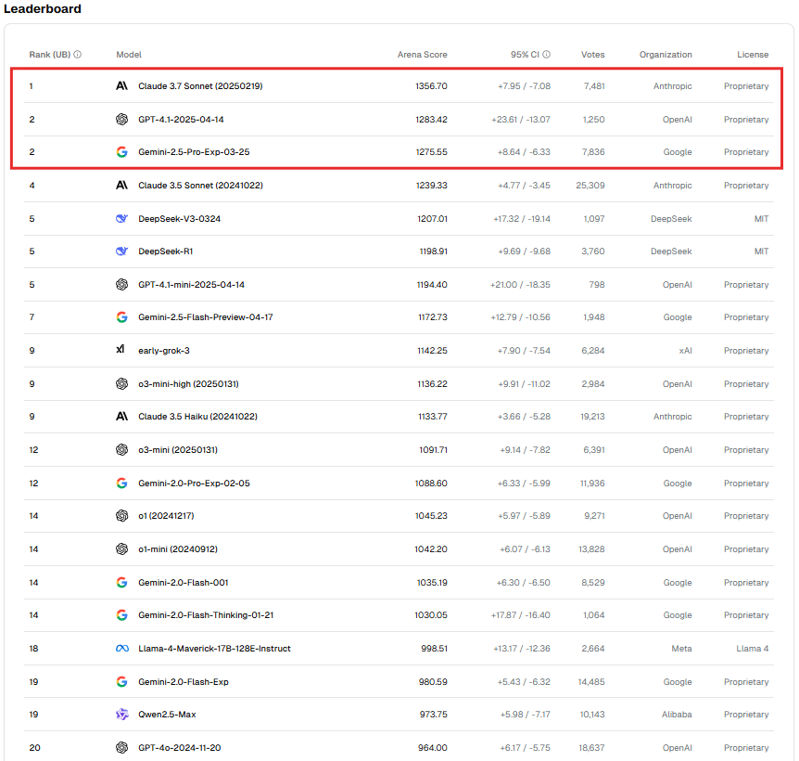
Task: Click the Qwen logo beside Qwen2.5-Max
Action: click(x=121, y=715)
